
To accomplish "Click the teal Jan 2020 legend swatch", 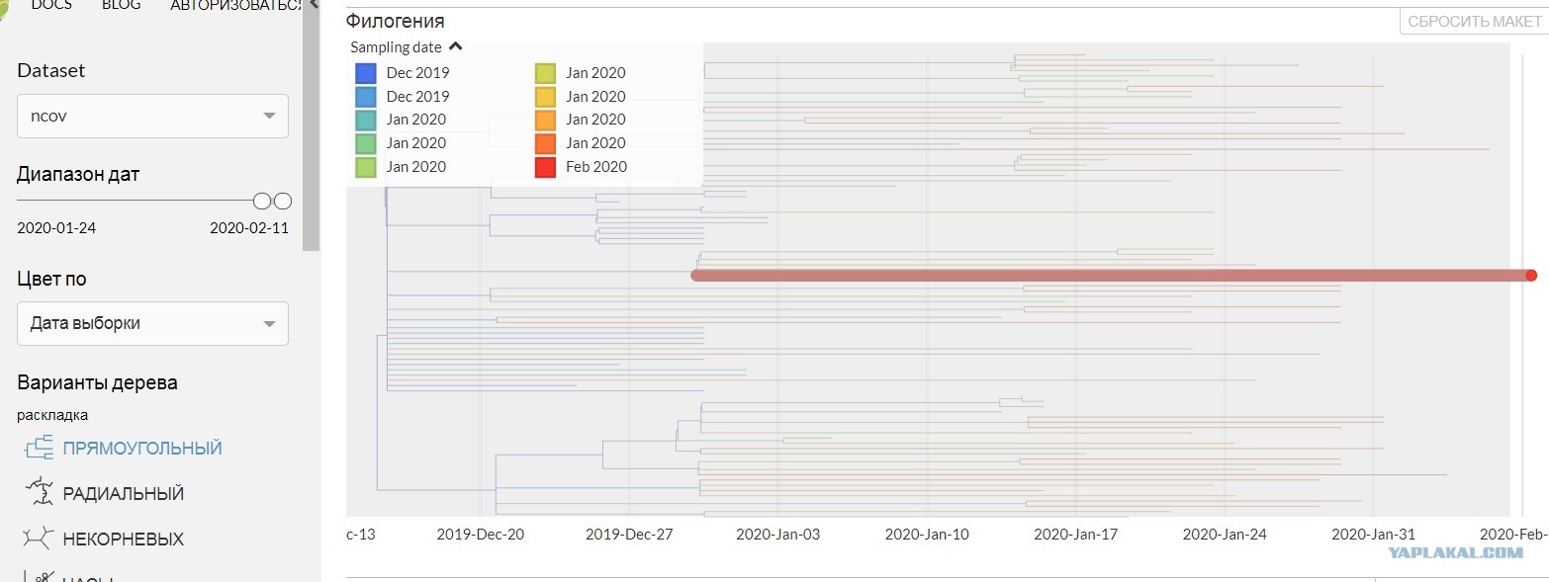I will point(365,120).
